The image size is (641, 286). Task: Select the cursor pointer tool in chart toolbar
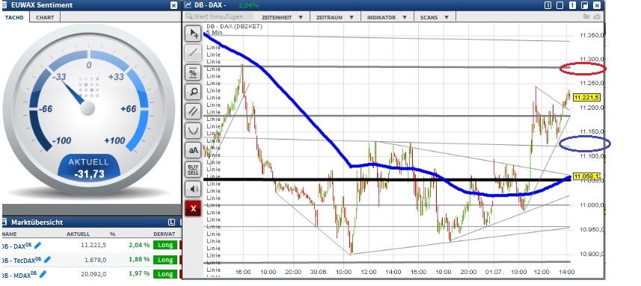pos(193,34)
